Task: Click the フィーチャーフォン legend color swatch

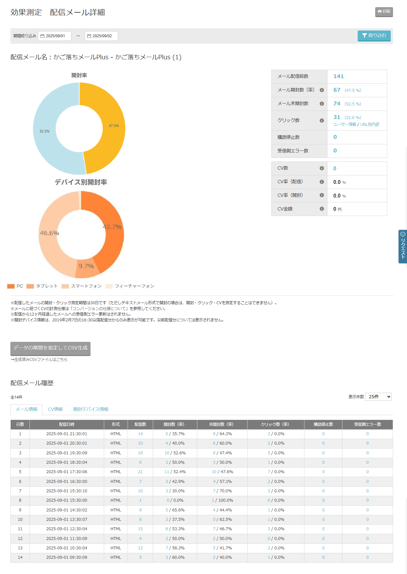Action: coord(109,286)
